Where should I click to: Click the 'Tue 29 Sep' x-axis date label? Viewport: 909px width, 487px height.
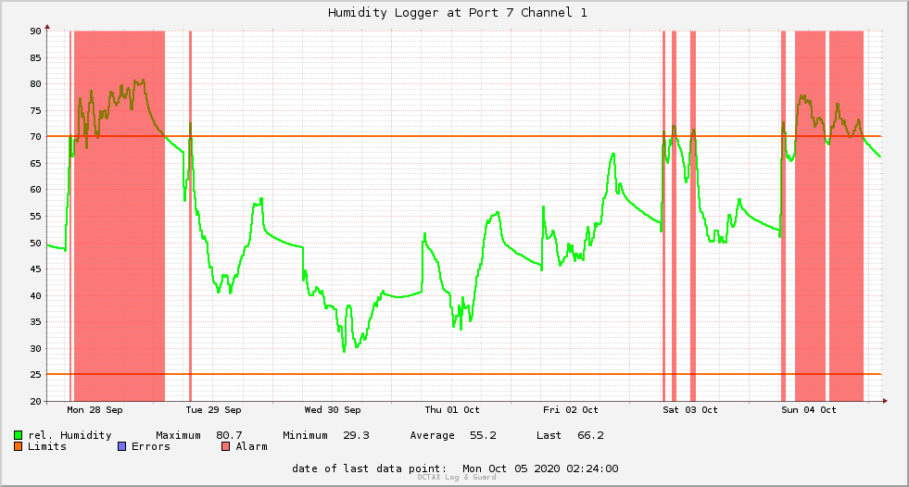tap(213, 410)
